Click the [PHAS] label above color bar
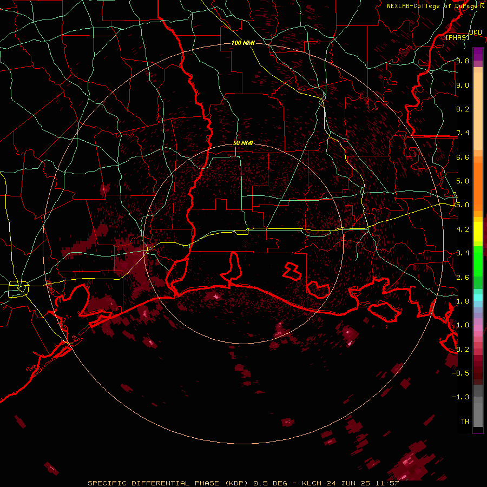487x487 pixels. point(457,37)
